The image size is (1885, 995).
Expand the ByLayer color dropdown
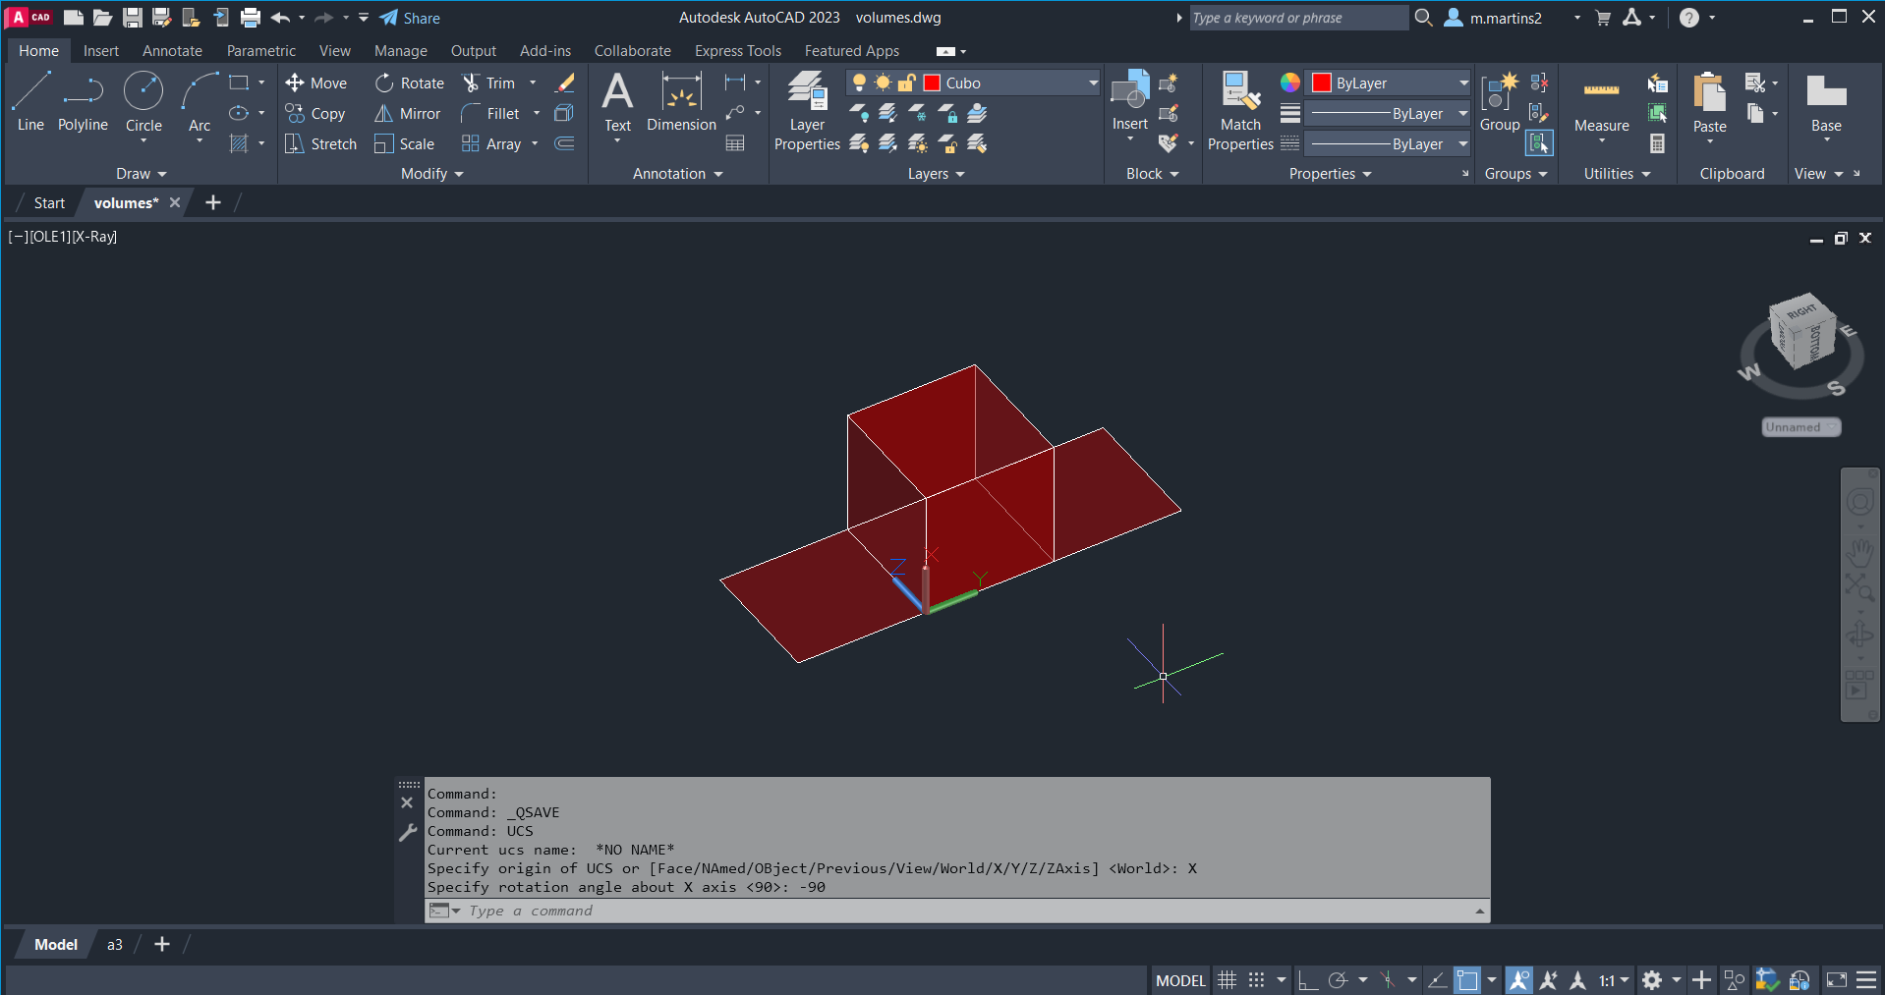pyautogui.click(x=1462, y=83)
